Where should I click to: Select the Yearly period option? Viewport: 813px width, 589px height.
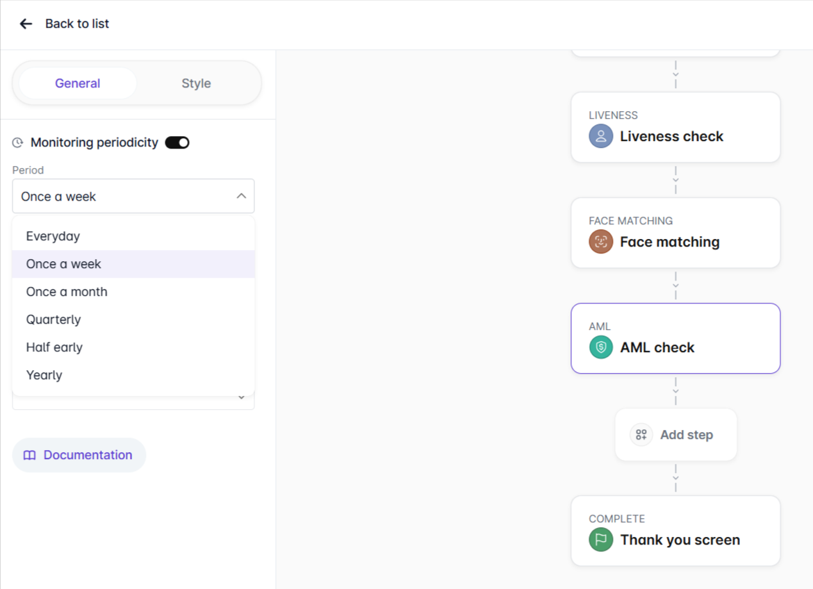coord(44,375)
